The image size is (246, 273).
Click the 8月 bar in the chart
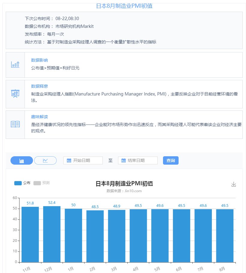click(x=224, y=236)
